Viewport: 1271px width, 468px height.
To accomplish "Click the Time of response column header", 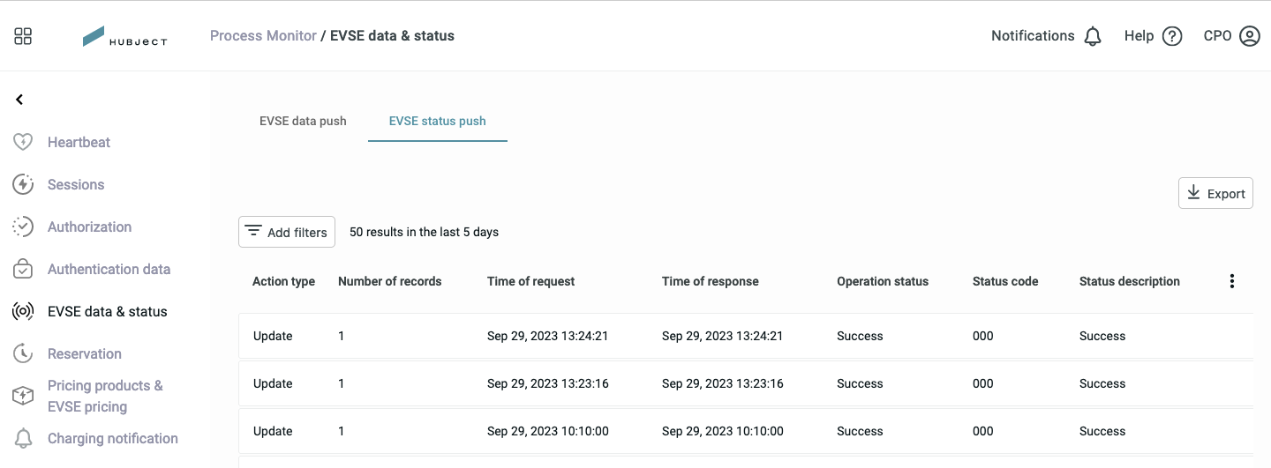I will pyautogui.click(x=710, y=281).
